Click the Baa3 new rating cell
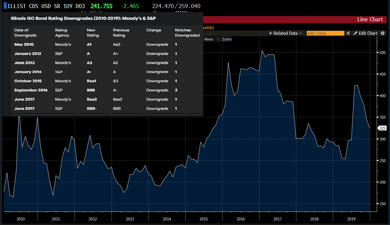This screenshot has width=390, height=225. [92, 99]
